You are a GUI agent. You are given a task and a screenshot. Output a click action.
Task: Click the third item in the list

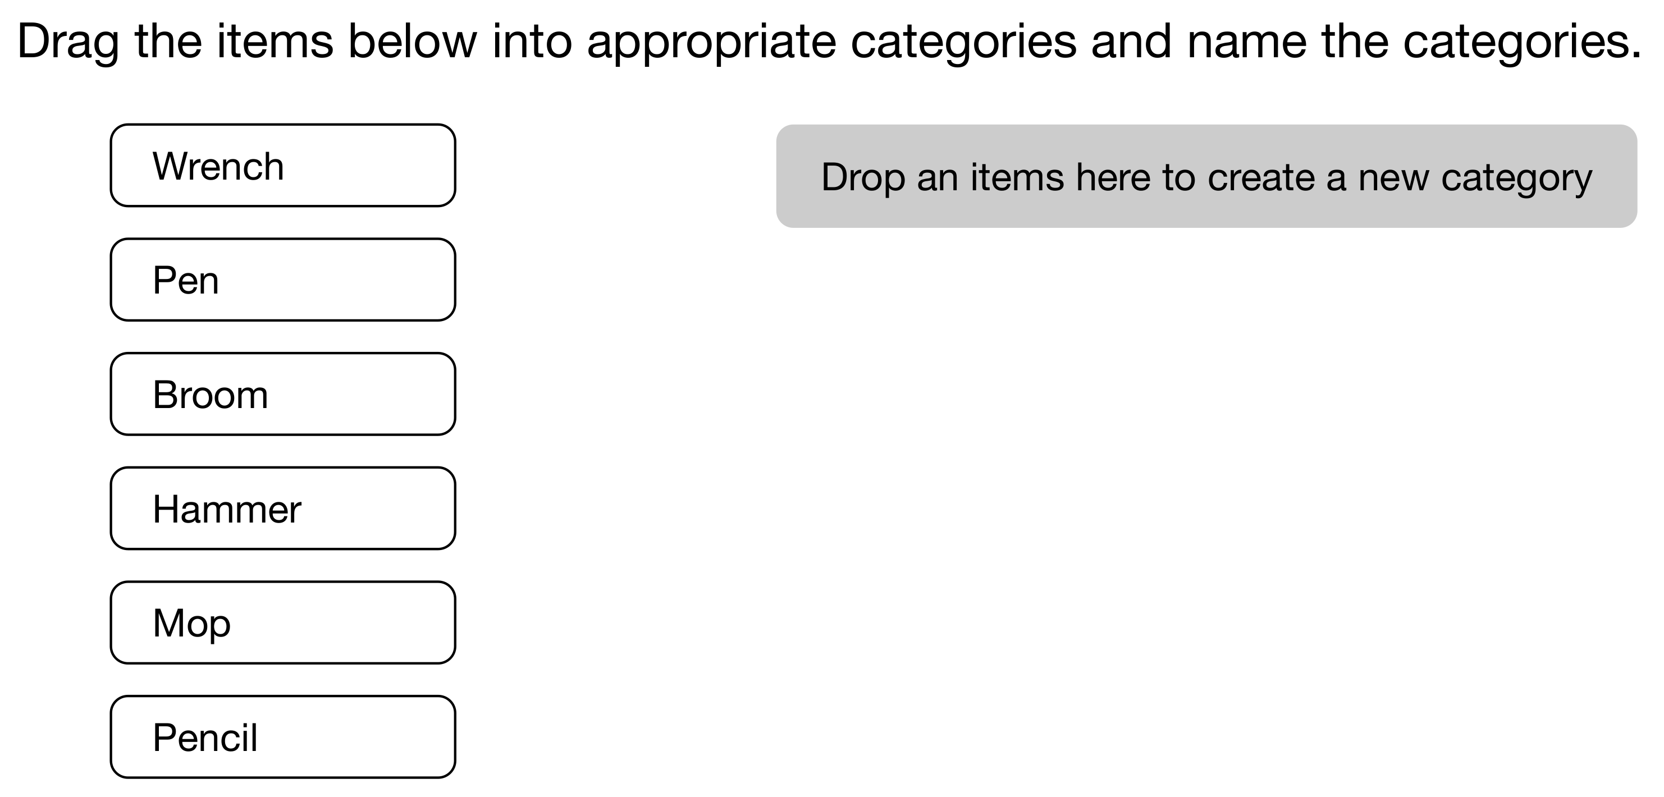[x=283, y=394]
